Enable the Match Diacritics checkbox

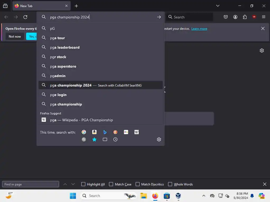138,184
